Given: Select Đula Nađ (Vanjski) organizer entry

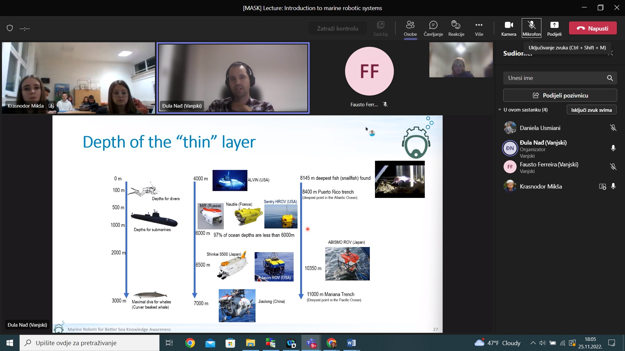Looking at the screenshot, I should pos(560,149).
